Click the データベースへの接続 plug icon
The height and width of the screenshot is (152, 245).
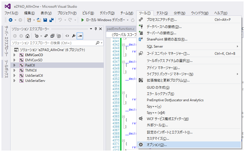pos(141,27)
